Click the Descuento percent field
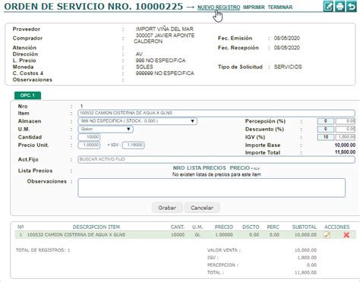Screen dimensions: 360x282 coord(326,129)
